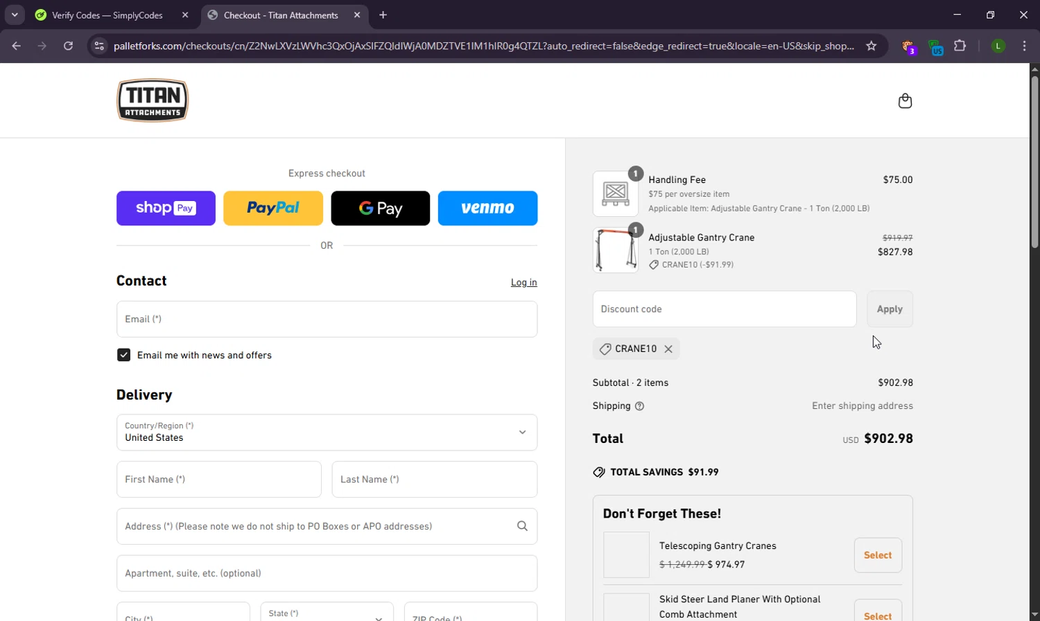Screen dimensions: 1040x621
Task: Focus the Apartment, suite field
Action: point(327,573)
